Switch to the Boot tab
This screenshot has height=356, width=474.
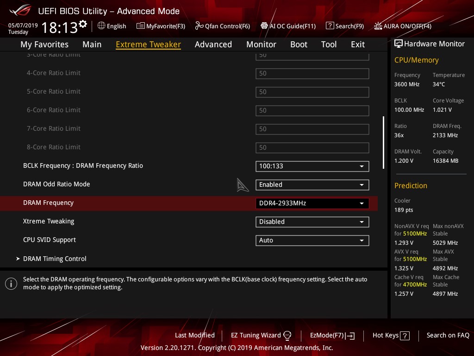[x=299, y=44]
